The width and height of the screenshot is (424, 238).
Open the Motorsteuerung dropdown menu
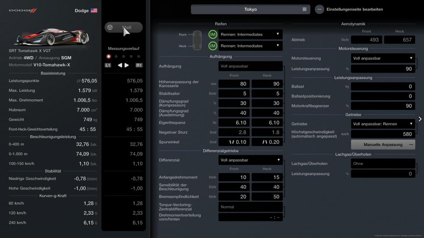pyautogui.click(x=383, y=58)
